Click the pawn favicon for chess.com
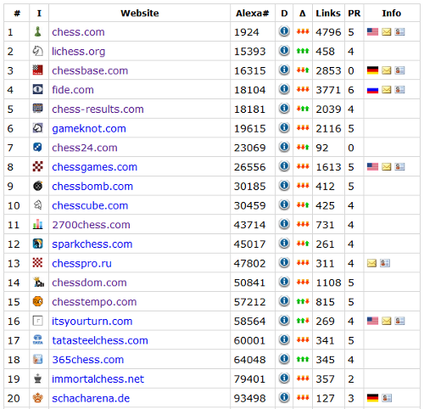 pos(38,31)
